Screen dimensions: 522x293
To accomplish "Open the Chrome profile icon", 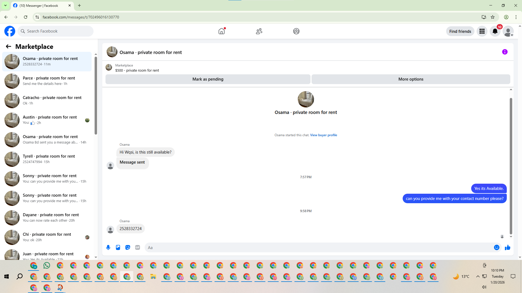I will [506, 17].
